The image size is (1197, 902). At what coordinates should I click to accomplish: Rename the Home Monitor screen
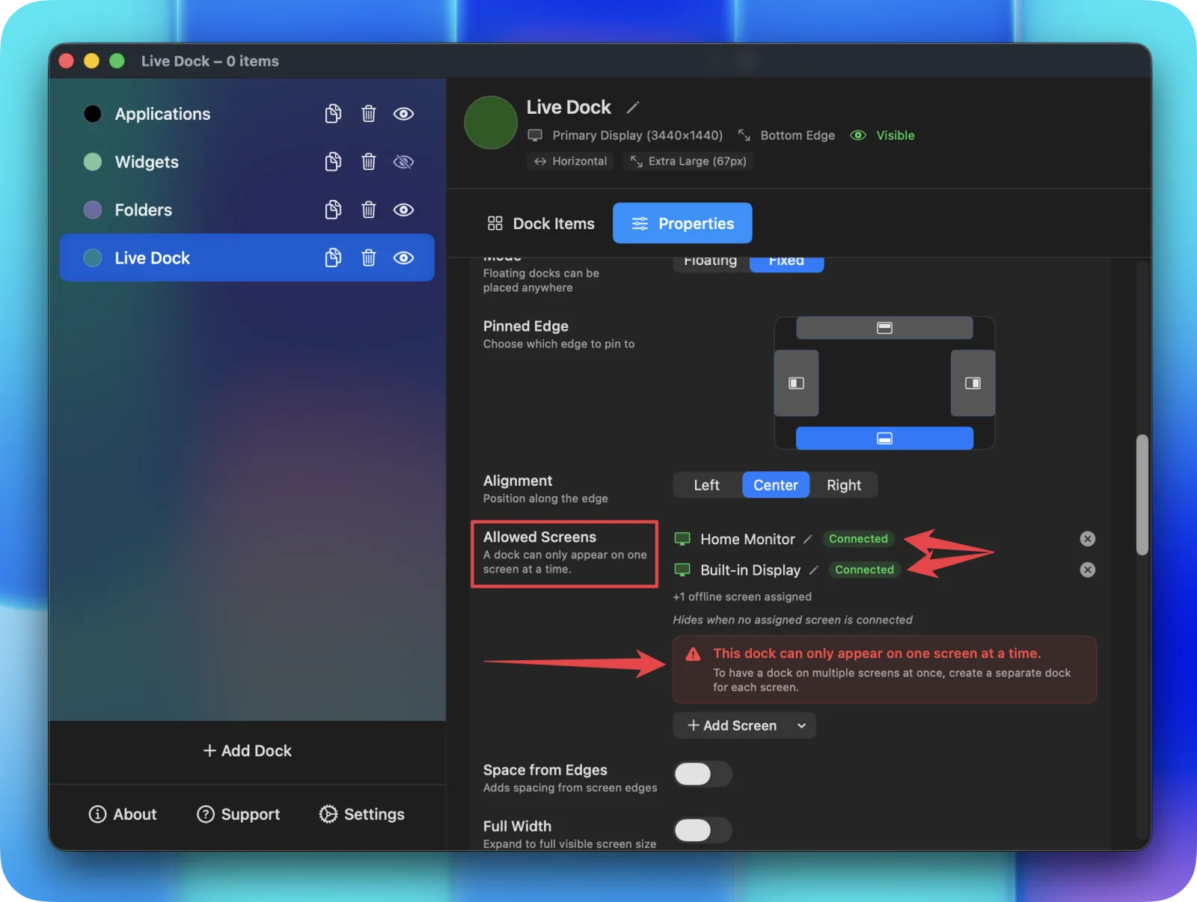click(808, 539)
